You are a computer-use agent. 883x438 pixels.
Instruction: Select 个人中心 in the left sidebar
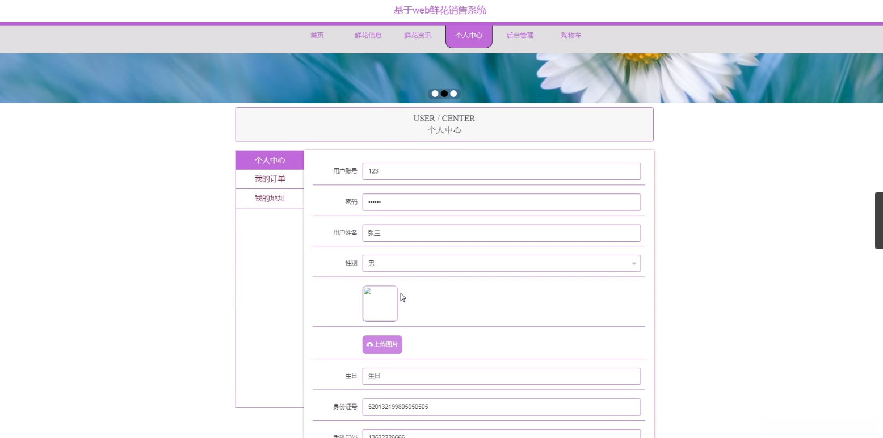270,160
